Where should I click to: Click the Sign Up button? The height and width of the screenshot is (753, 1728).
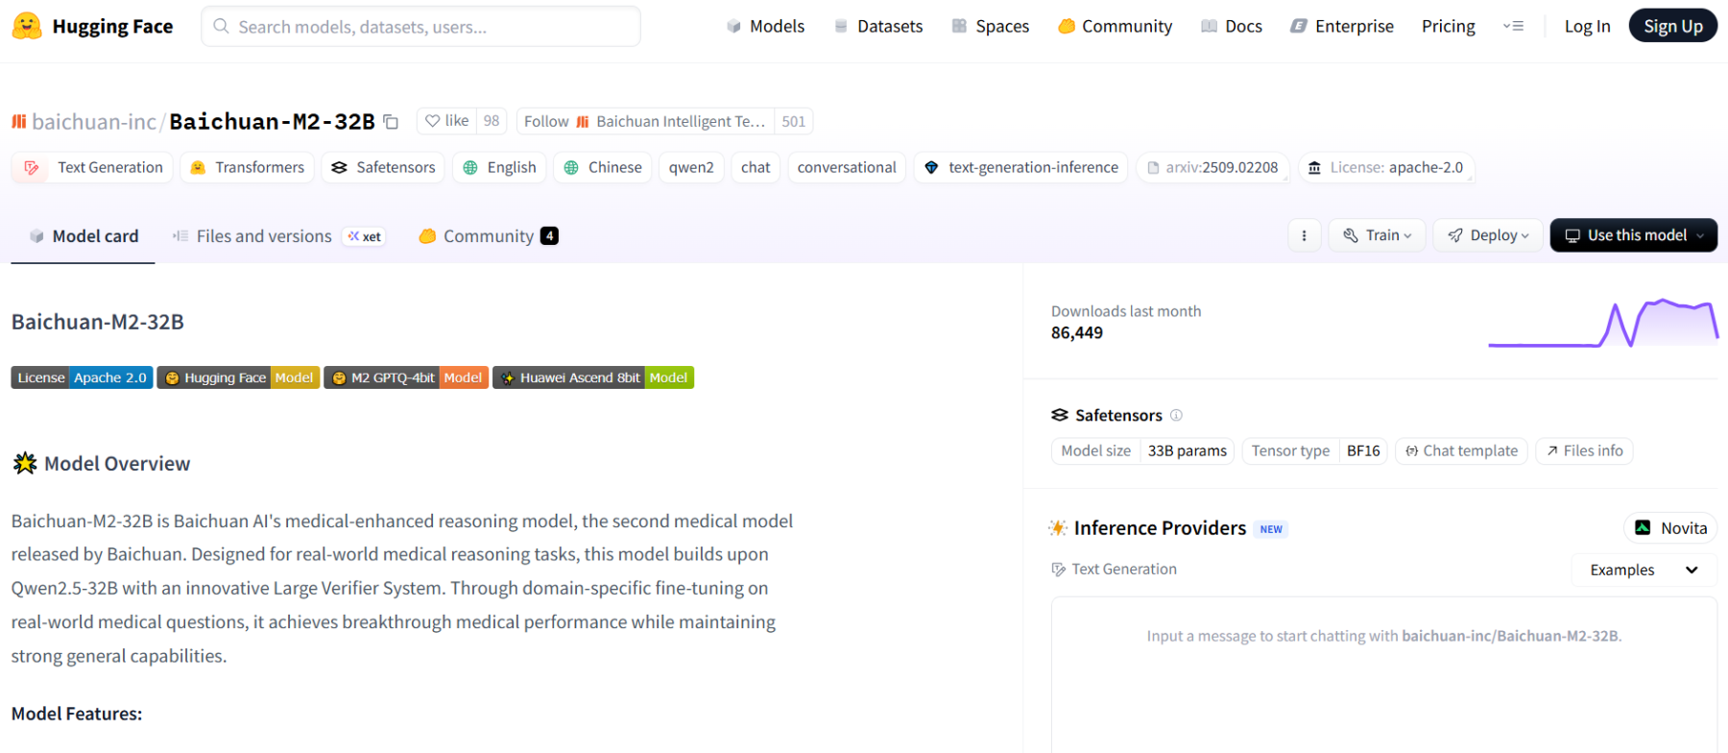click(x=1672, y=26)
